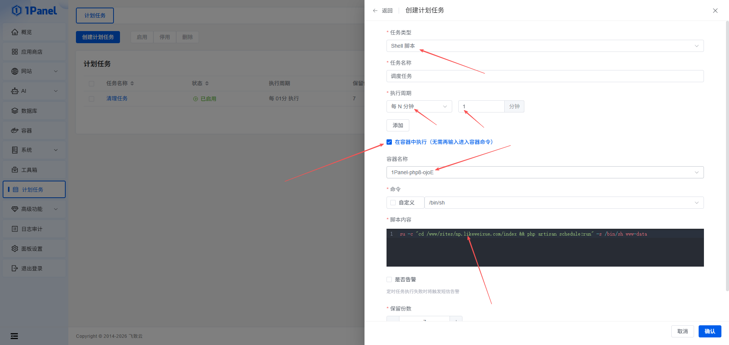This screenshot has height=345, width=729.
Task: Tick the 是否告警 checkbox
Action: point(389,279)
